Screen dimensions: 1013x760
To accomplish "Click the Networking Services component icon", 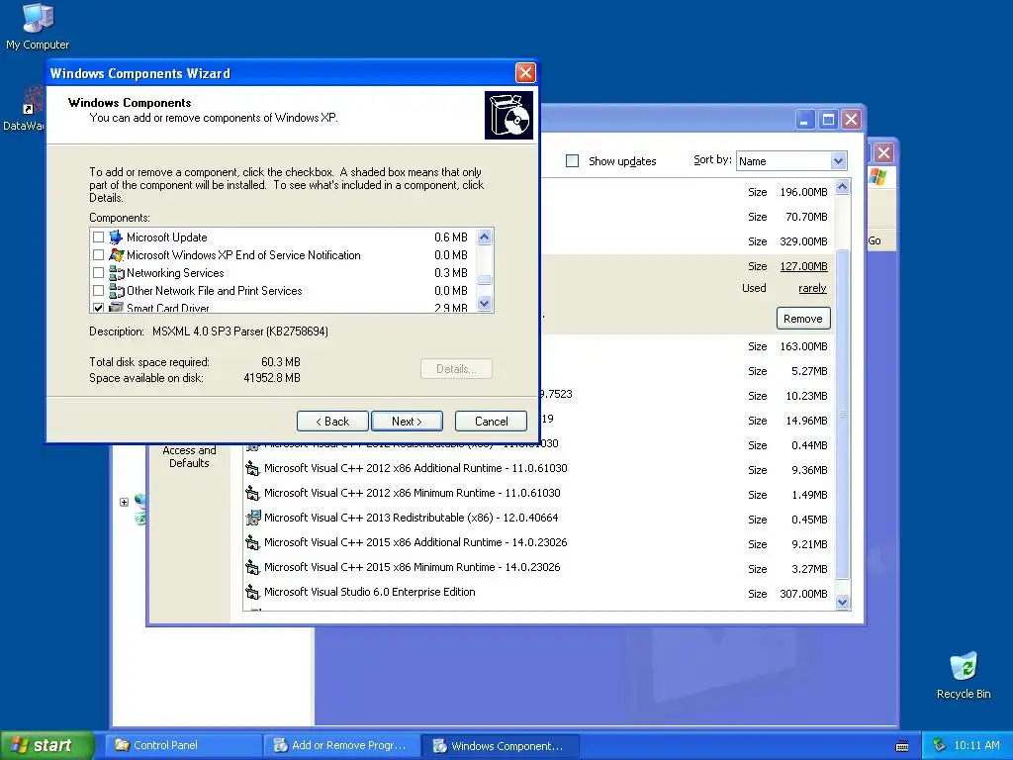I will 117,273.
